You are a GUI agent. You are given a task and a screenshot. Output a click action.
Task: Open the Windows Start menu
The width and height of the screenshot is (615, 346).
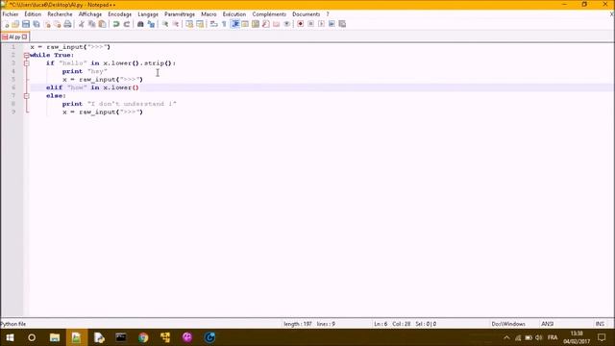coord(10,337)
